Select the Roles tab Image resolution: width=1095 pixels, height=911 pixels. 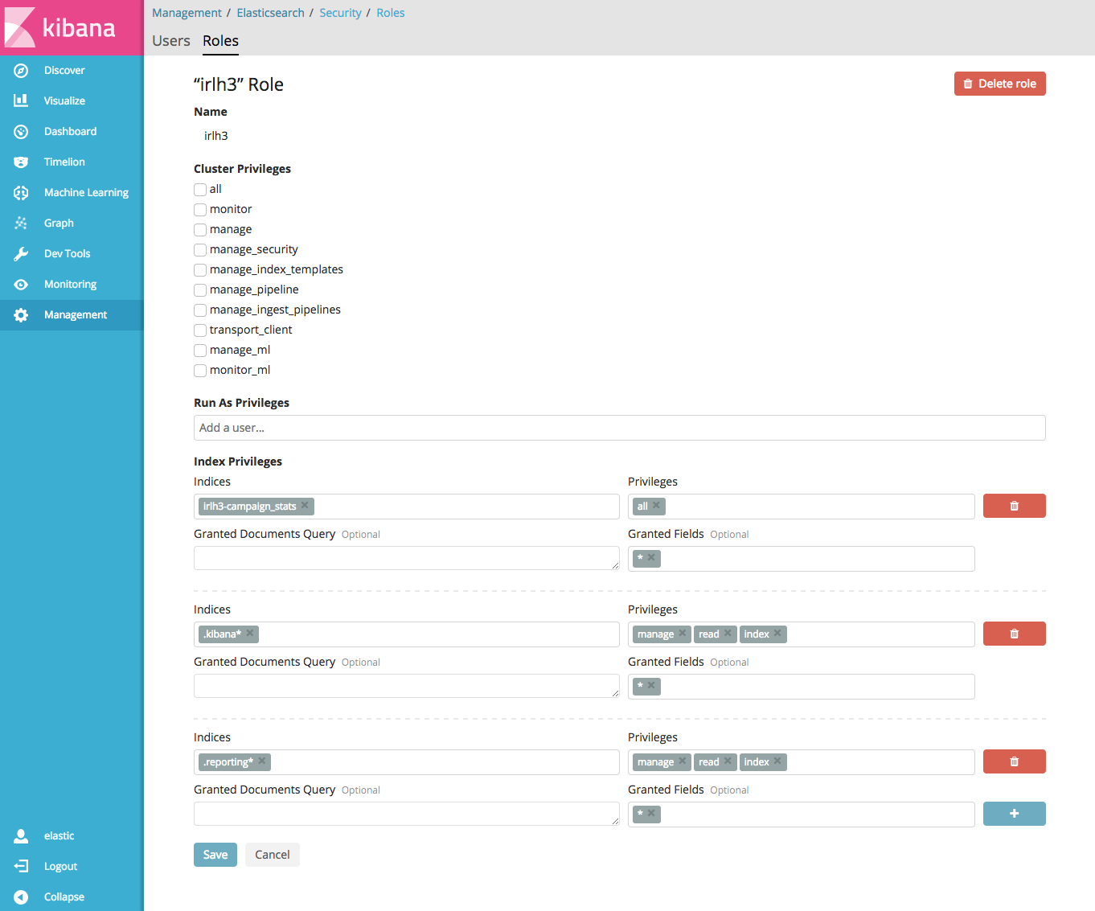point(220,41)
